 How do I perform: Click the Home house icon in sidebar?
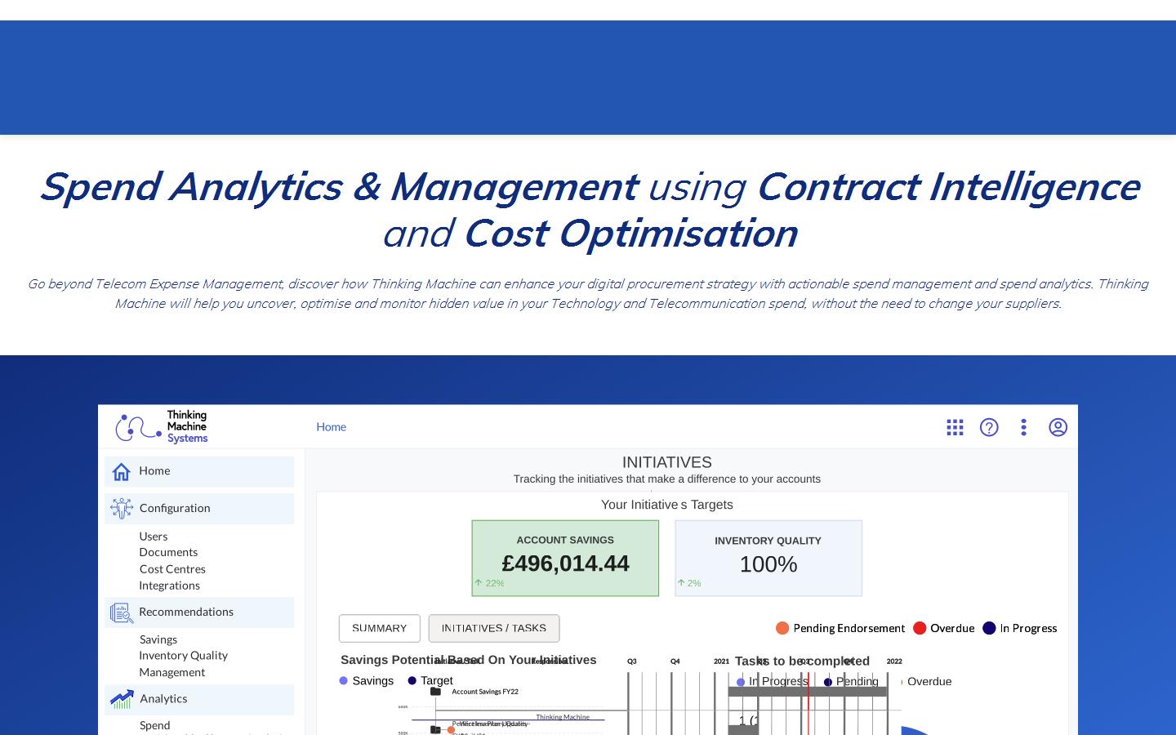pos(121,471)
